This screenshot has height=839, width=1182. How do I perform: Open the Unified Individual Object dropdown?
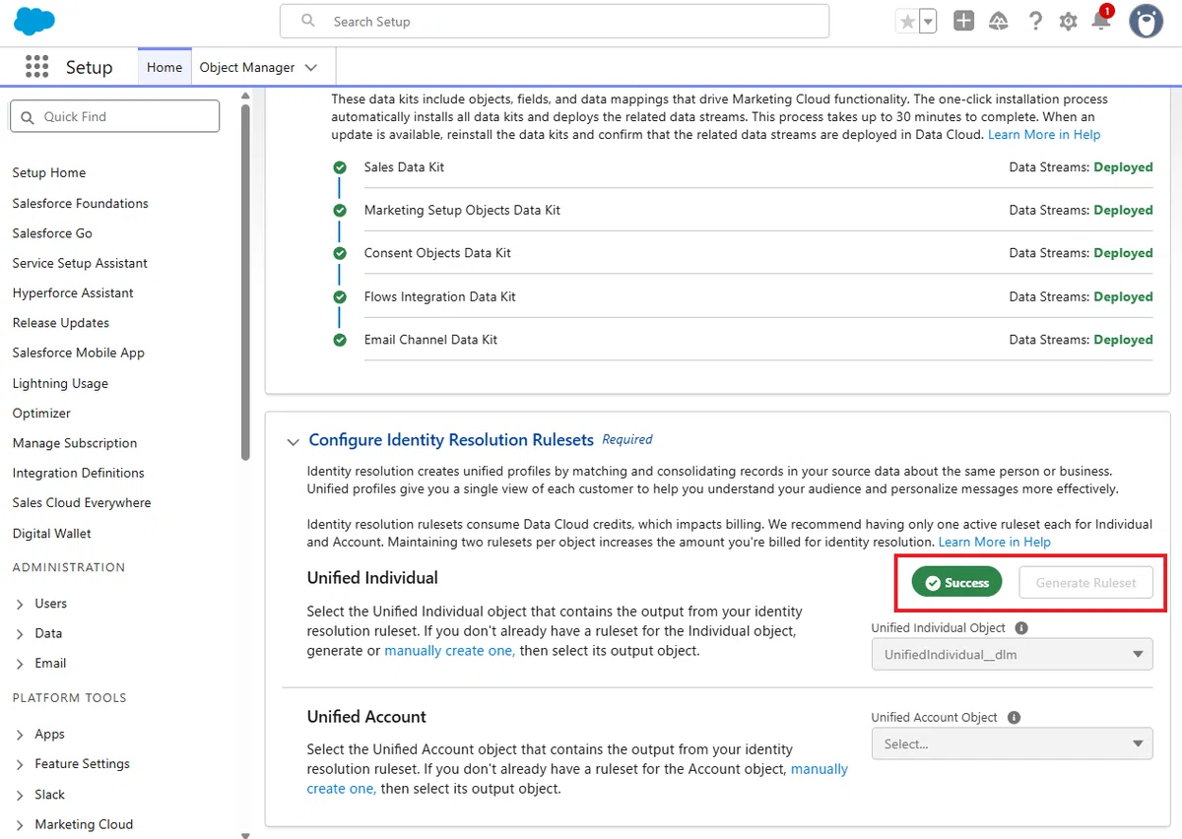click(1013, 654)
